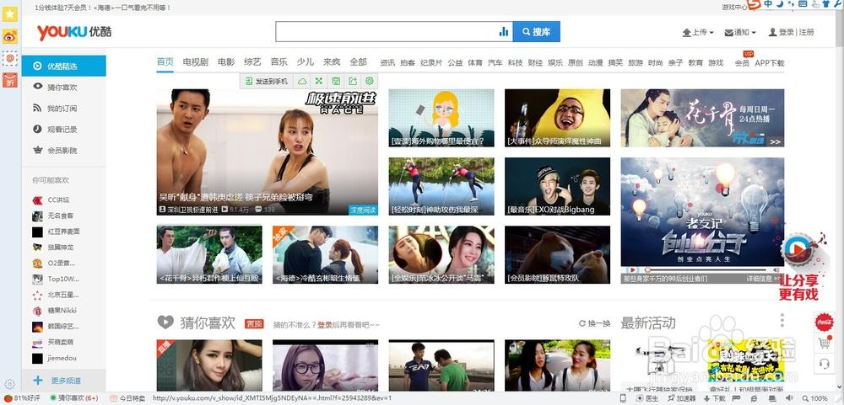Open the favorites star in browser sidebar
Viewport: 844px width, 405px height.
click(10, 14)
